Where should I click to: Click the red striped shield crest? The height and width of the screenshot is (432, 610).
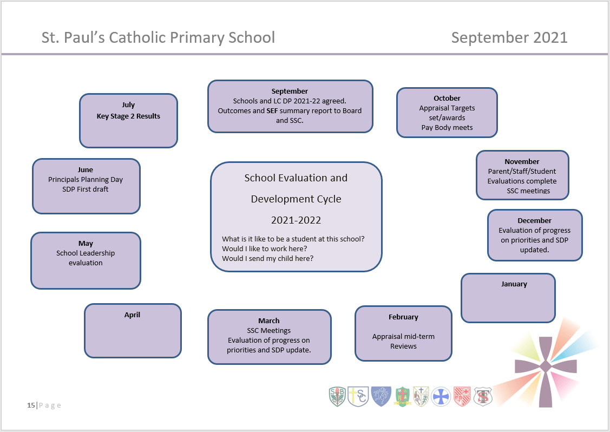coord(462,397)
